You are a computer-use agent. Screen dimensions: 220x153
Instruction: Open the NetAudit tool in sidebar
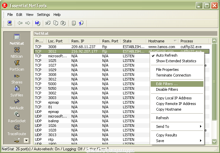click(17, 104)
